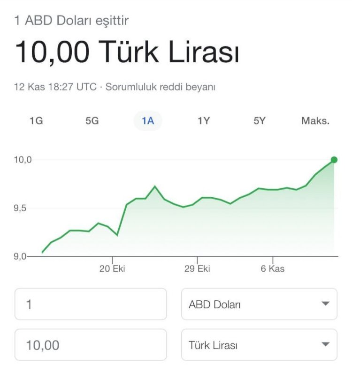Click the green dot ending the chart line
Viewport: 352px width, 372px height.
click(x=334, y=160)
